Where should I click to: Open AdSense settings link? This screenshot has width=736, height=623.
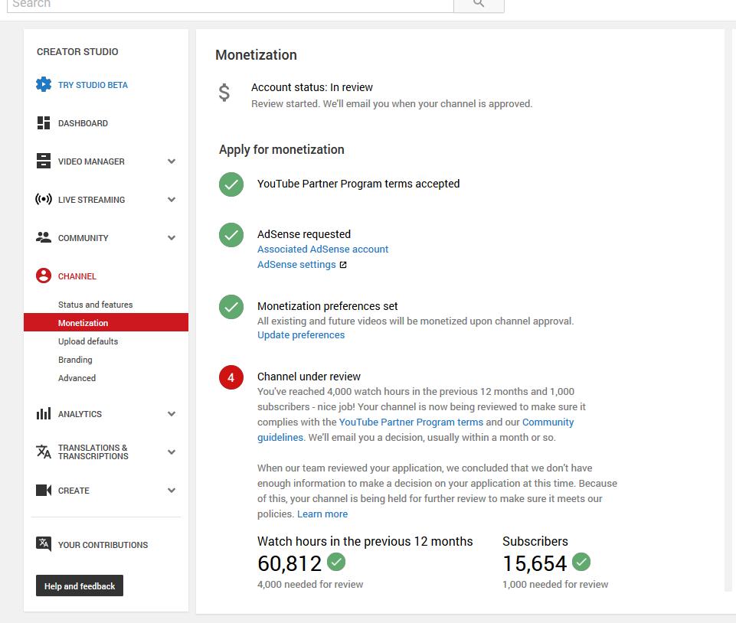coord(296,265)
